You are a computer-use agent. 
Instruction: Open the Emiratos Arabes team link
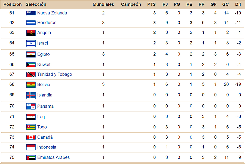tap(53, 157)
